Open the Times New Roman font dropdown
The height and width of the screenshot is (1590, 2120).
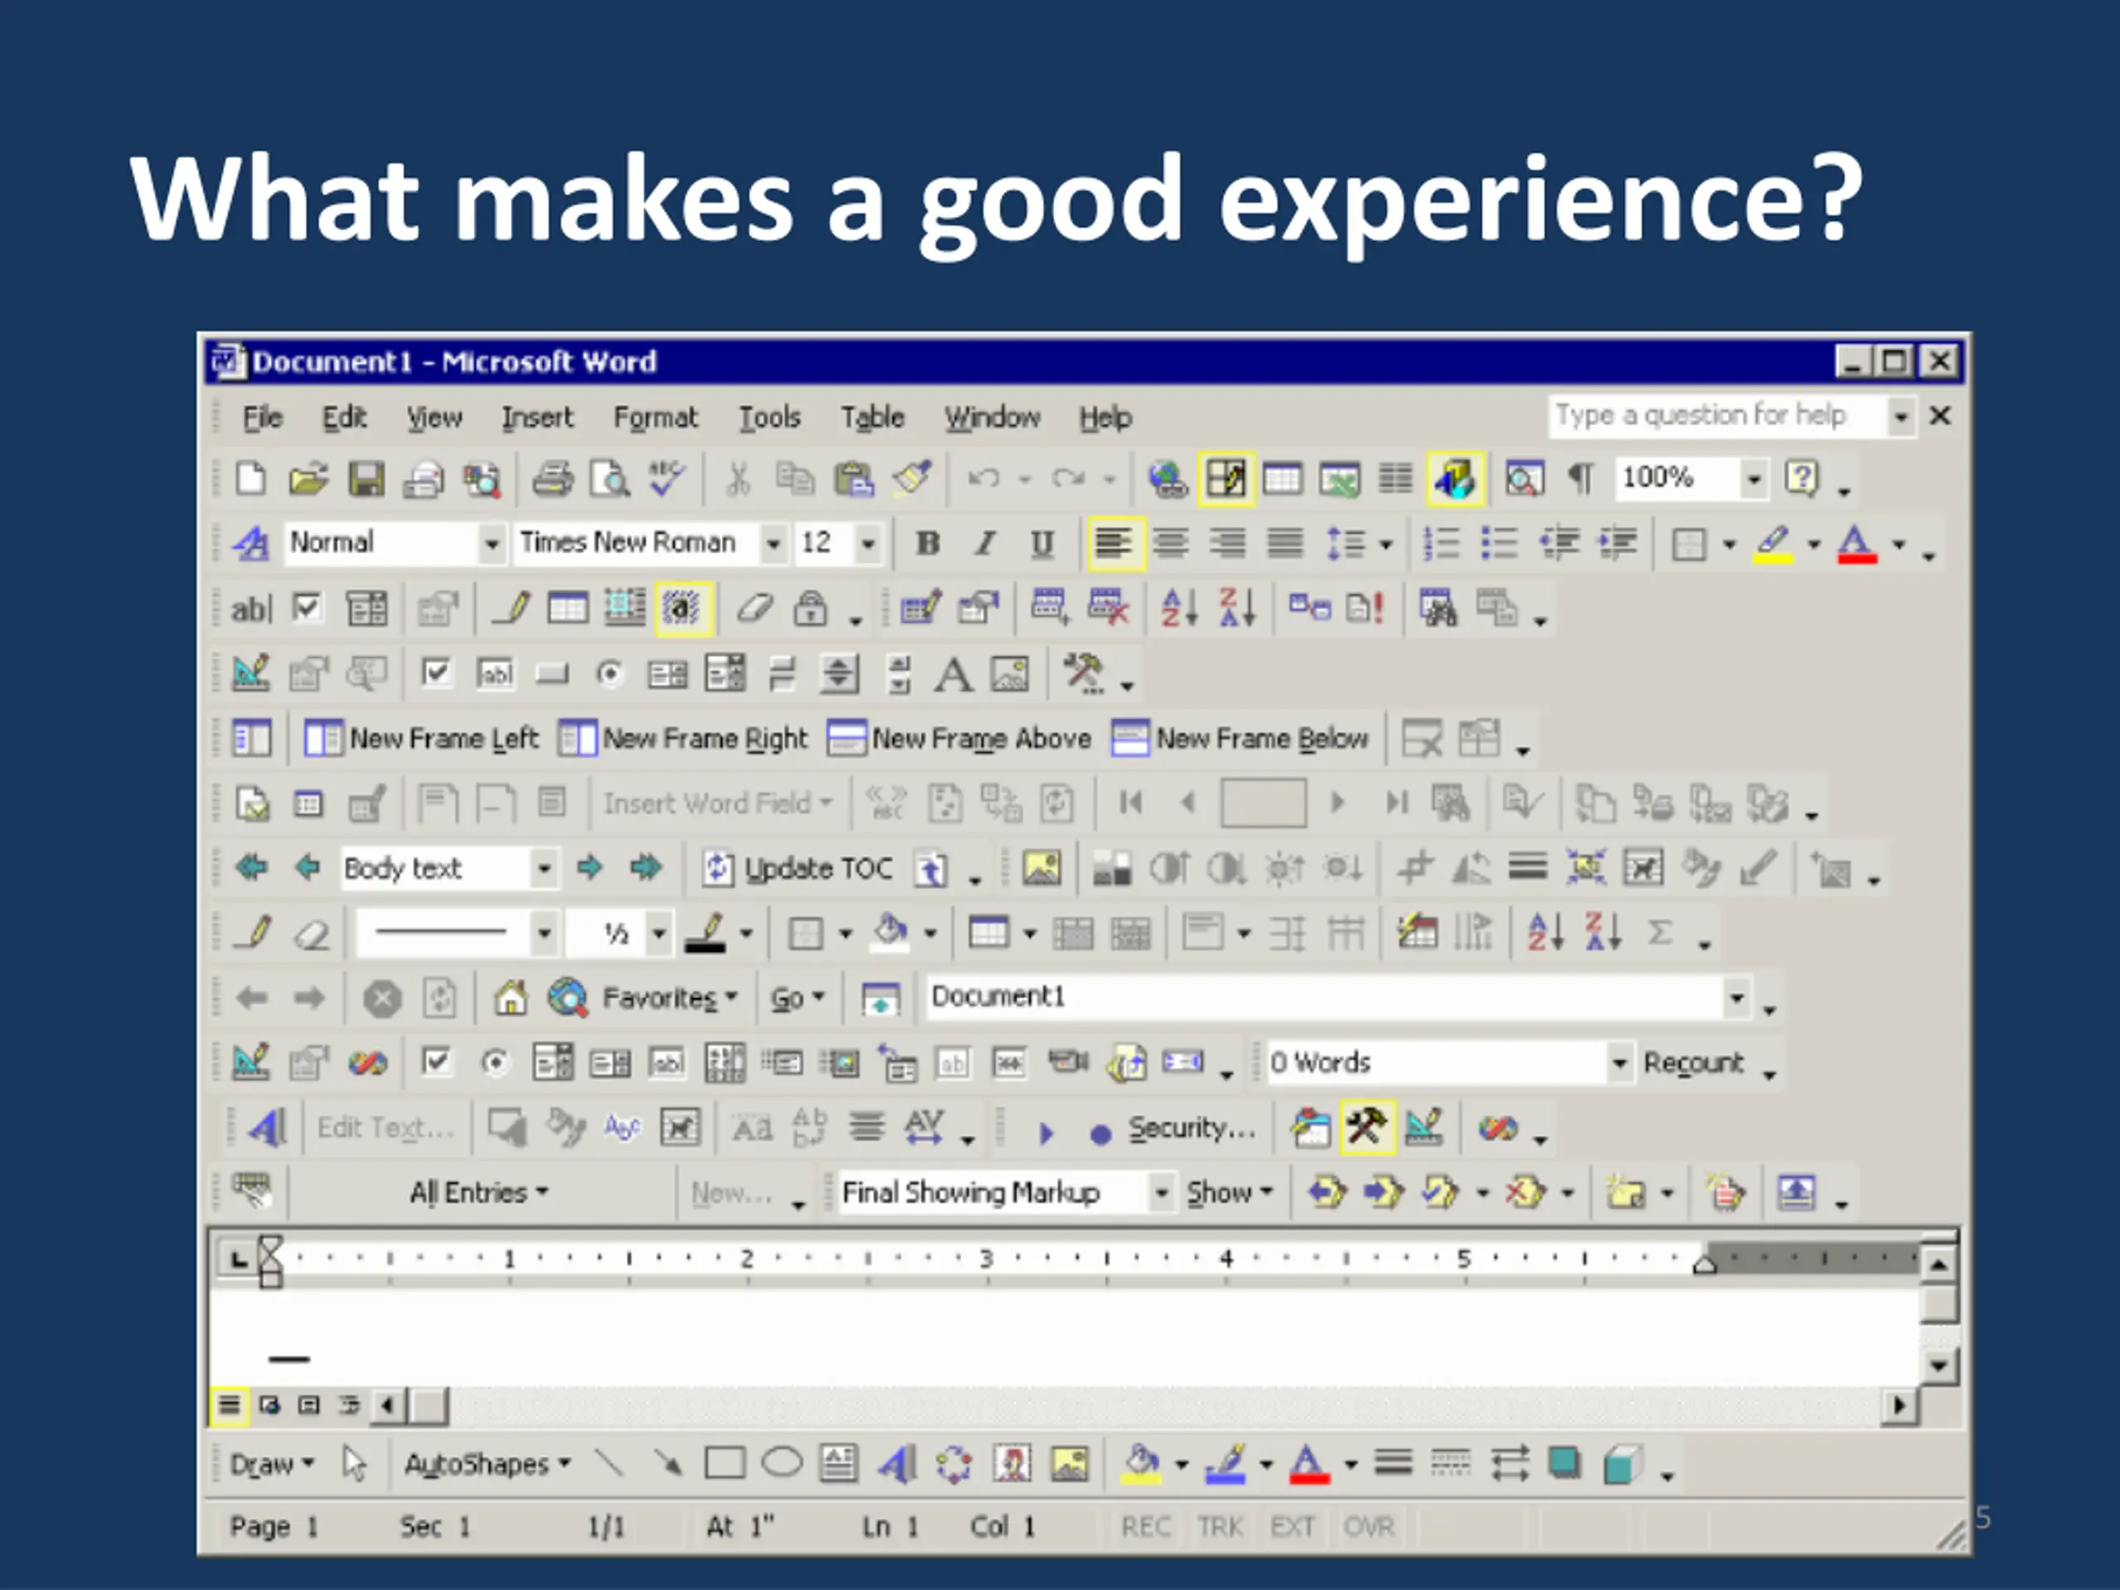773,543
